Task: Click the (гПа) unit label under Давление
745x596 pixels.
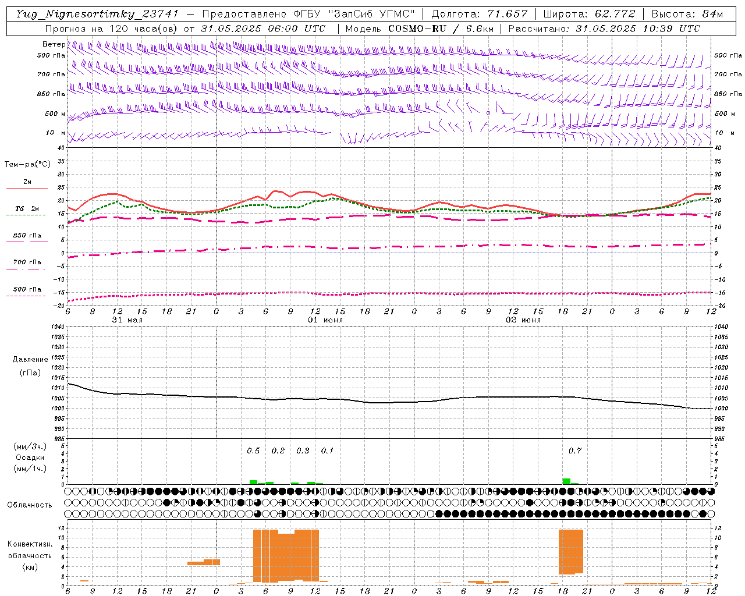Action: (x=30, y=373)
